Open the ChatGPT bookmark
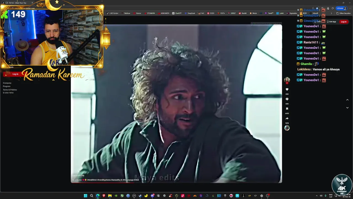Viewport: 353px width, 199px height. pos(177,13)
